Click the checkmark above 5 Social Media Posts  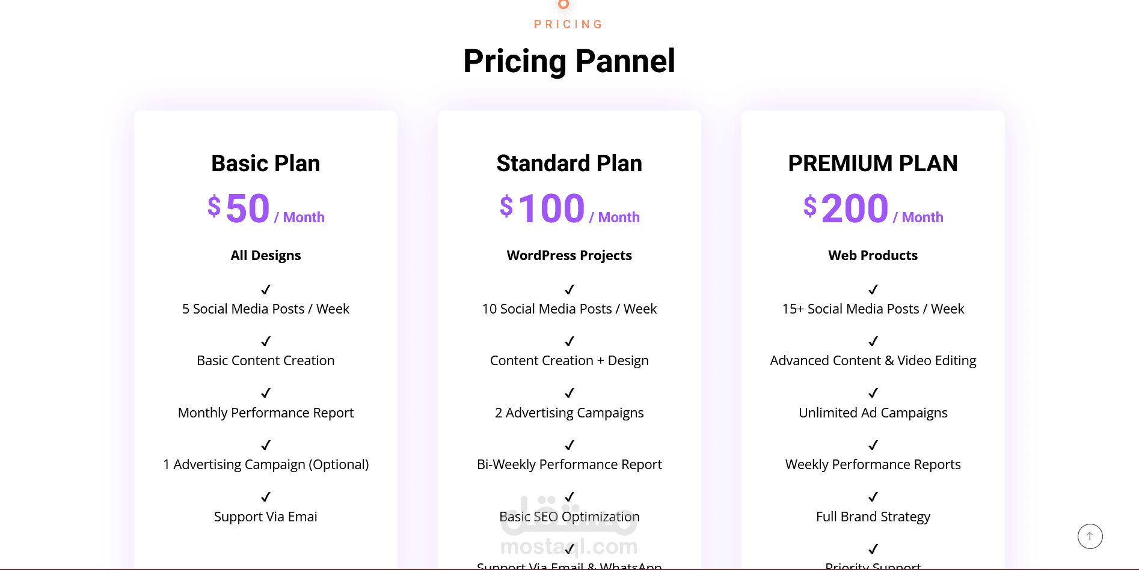coord(266,290)
